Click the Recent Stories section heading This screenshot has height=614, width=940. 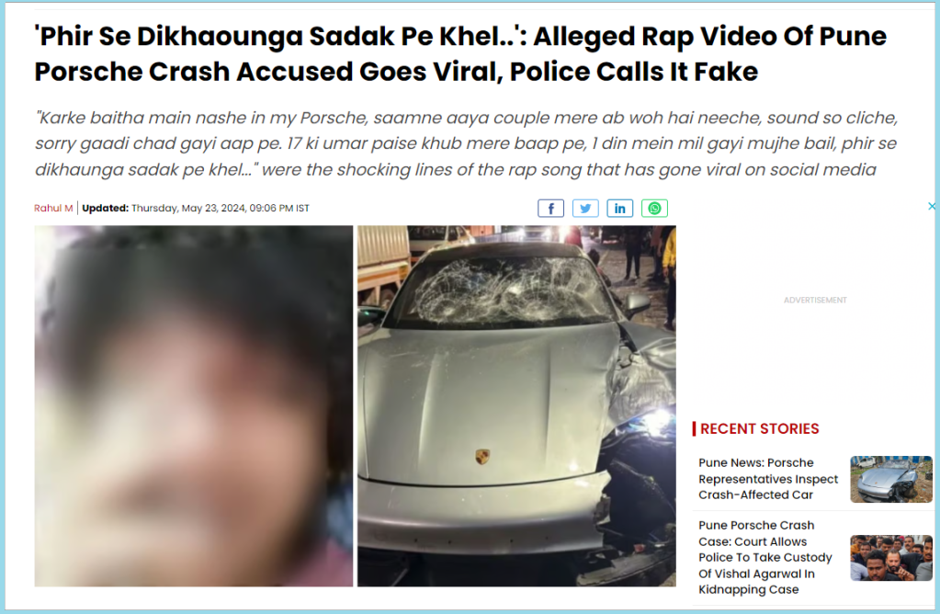(759, 428)
